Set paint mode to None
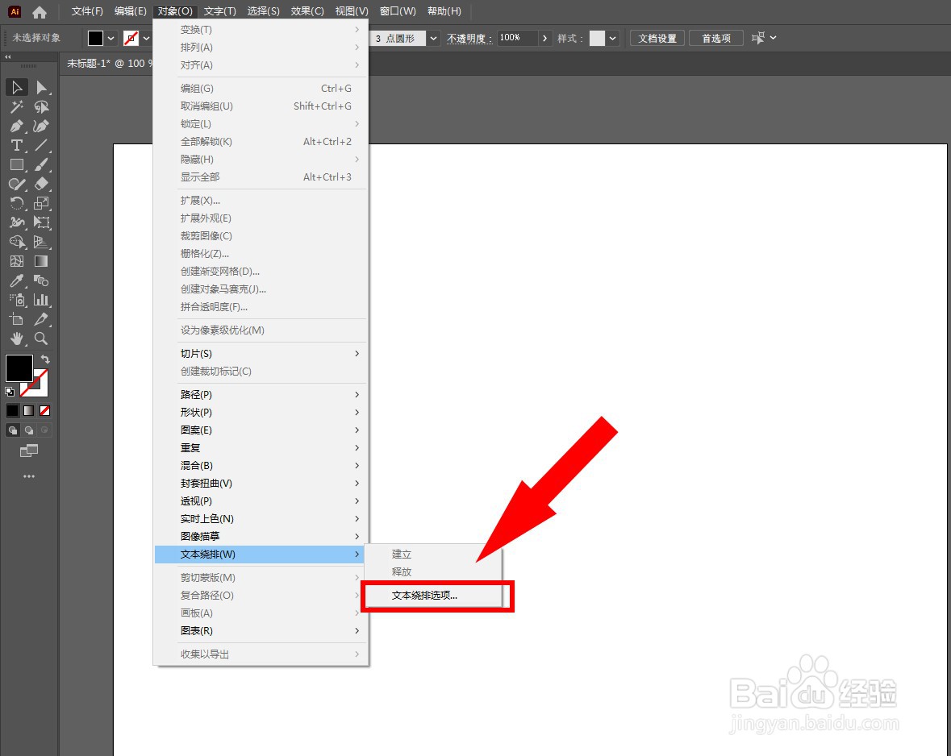Screen dimensions: 951x756 click(44, 410)
